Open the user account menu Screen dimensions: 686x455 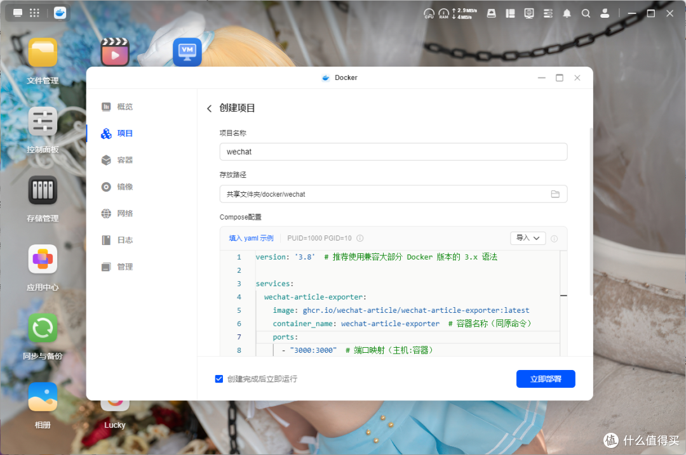(x=605, y=13)
